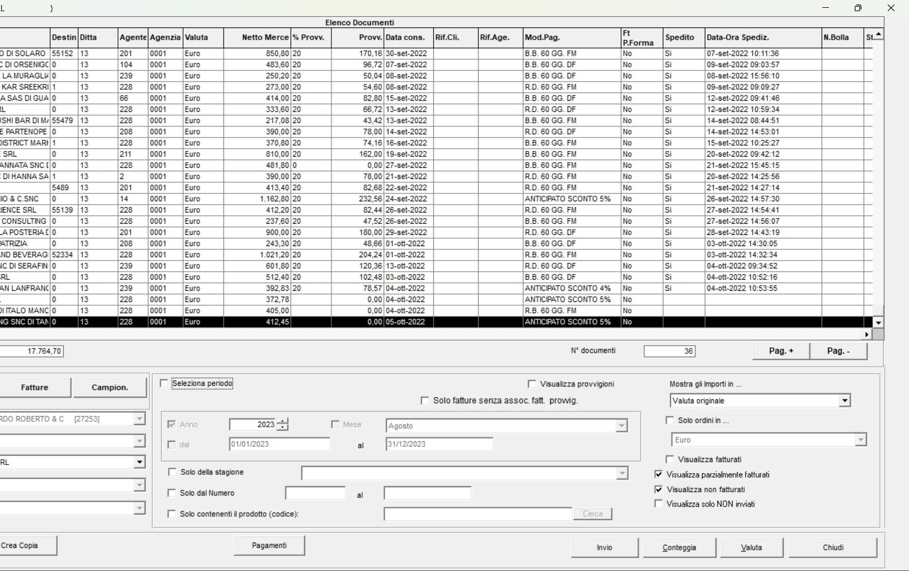The height and width of the screenshot is (571, 909).
Task: Click destin cell 55479
Action: click(64, 121)
